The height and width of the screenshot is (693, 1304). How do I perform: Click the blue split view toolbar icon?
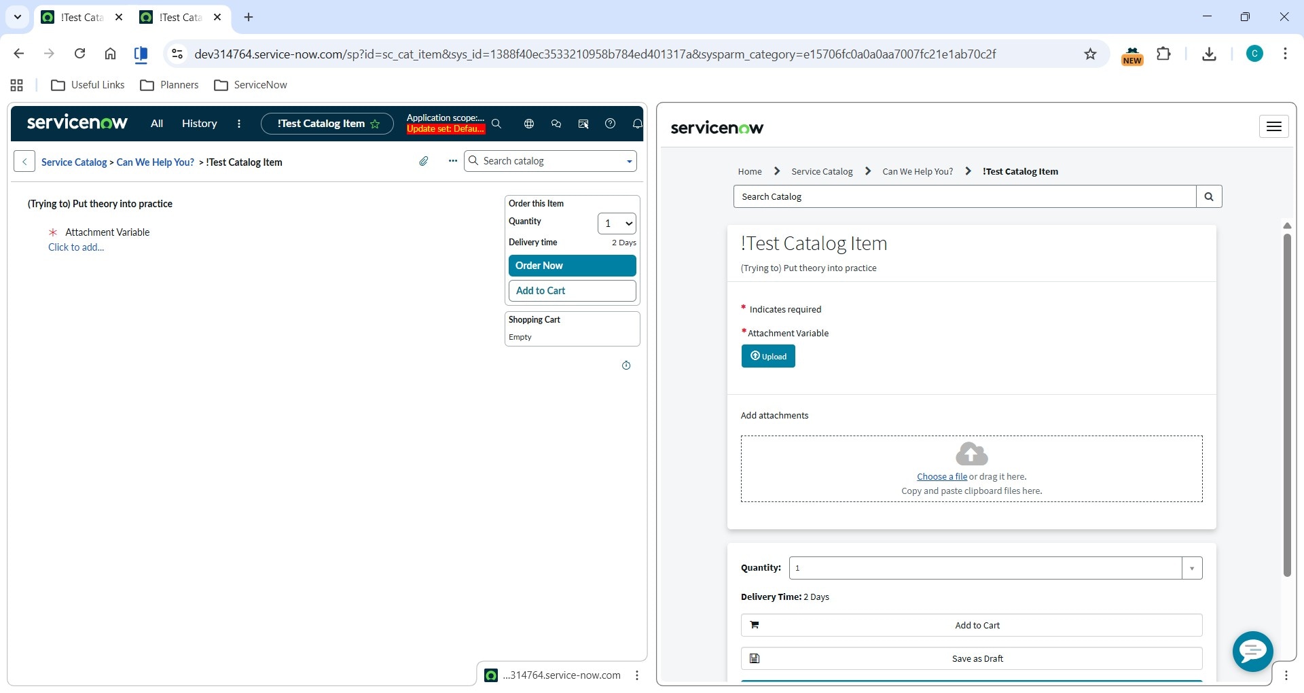tap(141, 54)
